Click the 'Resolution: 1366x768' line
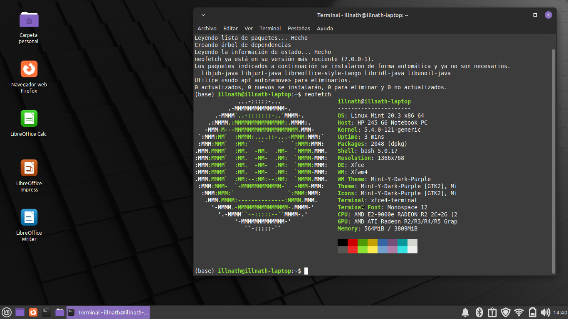Image resolution: width=568 pixels, height=319 pixels. [371, 158]
